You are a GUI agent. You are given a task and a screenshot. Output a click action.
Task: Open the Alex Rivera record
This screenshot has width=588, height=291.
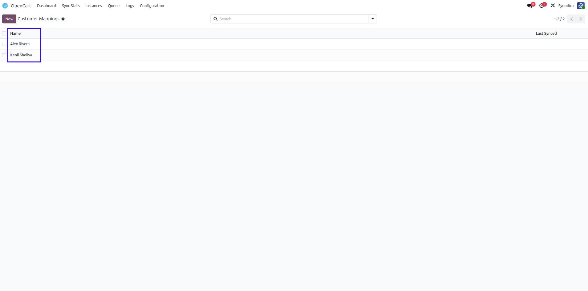[20, 44]
